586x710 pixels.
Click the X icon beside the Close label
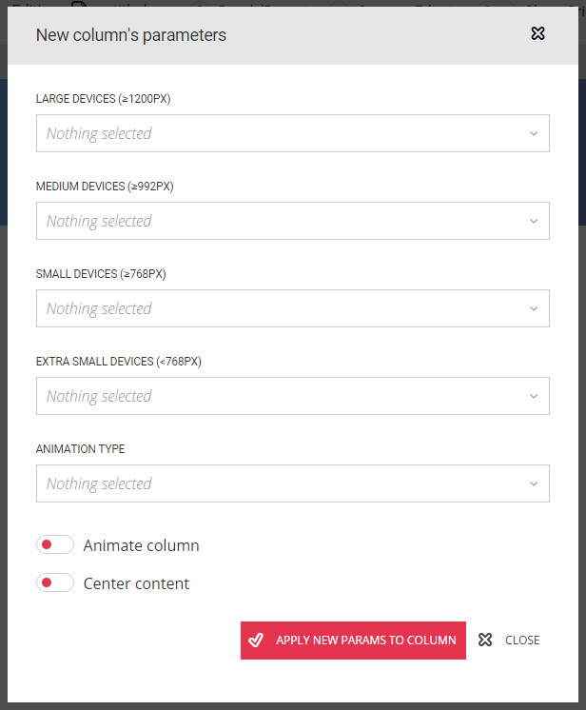click(485, 640)
